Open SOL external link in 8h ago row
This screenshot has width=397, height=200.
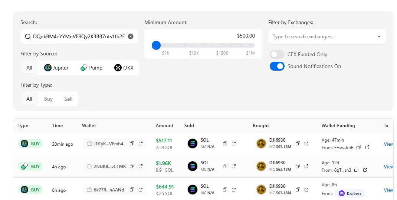[234, 189]
